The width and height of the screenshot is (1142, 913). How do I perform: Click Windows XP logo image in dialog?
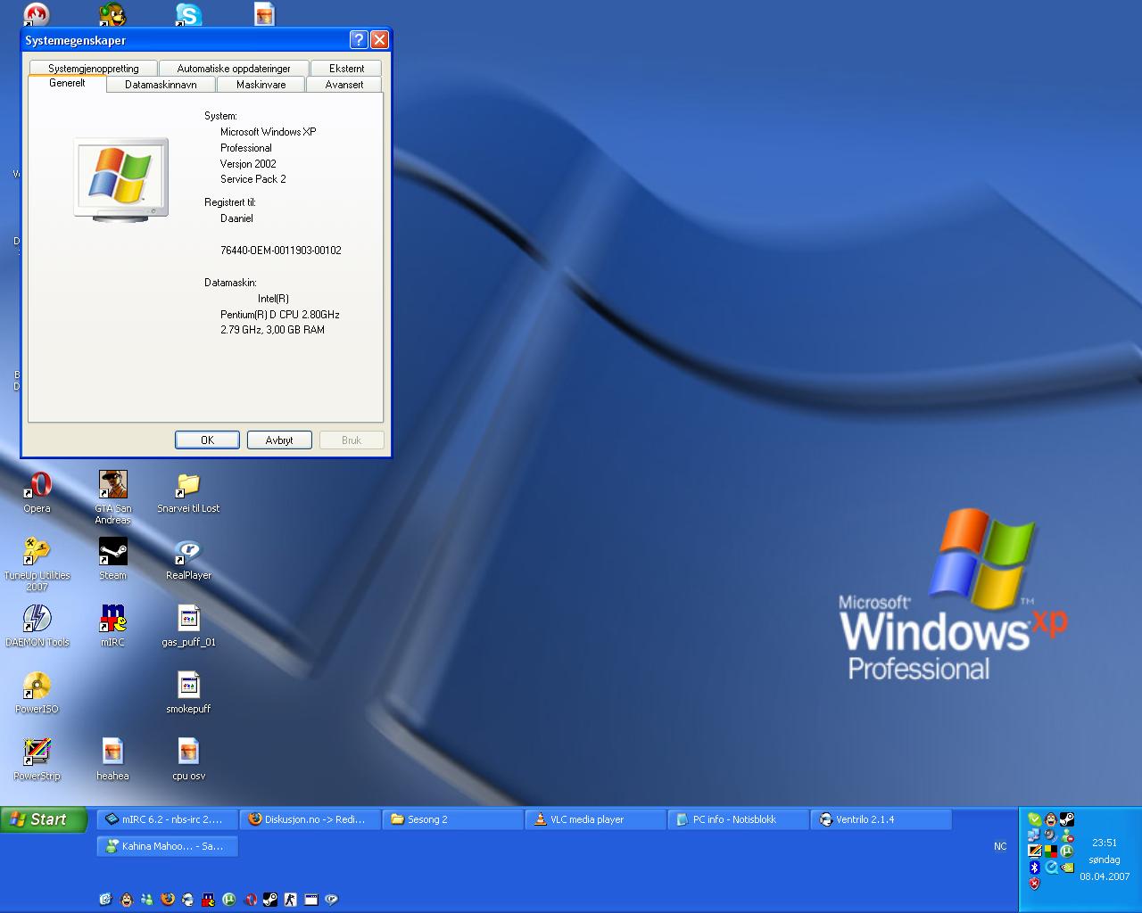click(x=120, y=179)
